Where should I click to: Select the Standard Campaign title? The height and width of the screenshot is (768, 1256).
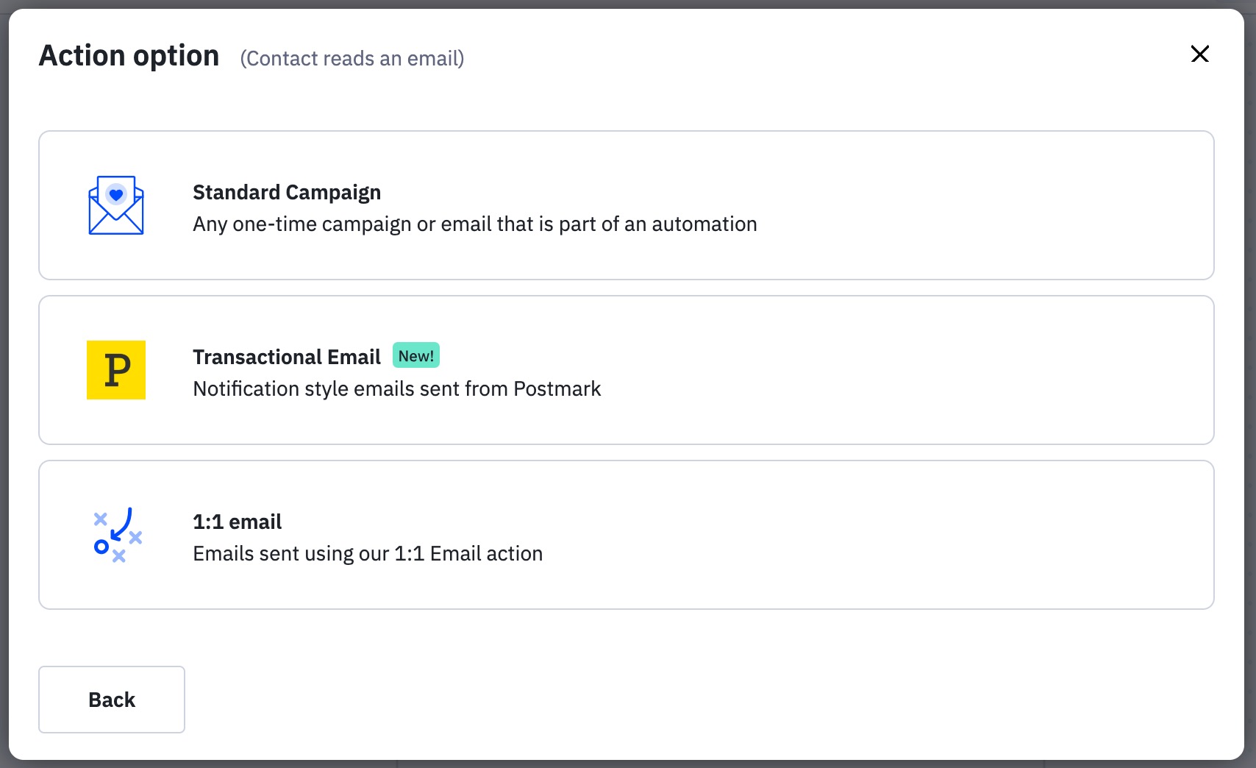286,193
